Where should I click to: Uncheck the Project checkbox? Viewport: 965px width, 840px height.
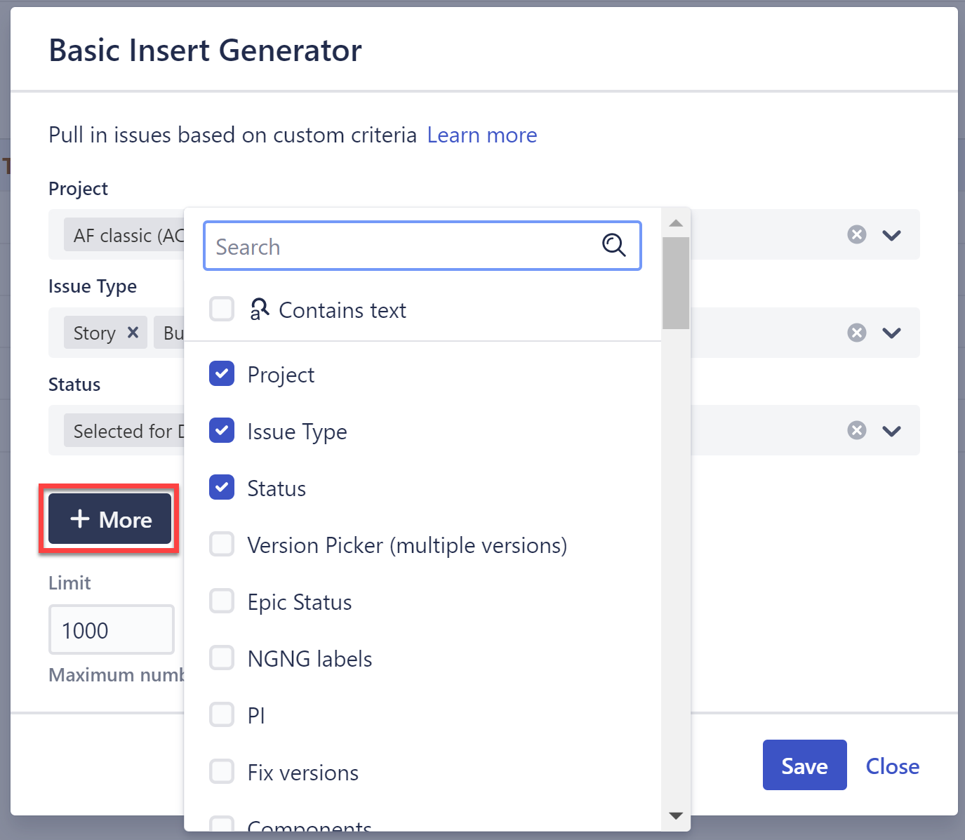point(221,373)
